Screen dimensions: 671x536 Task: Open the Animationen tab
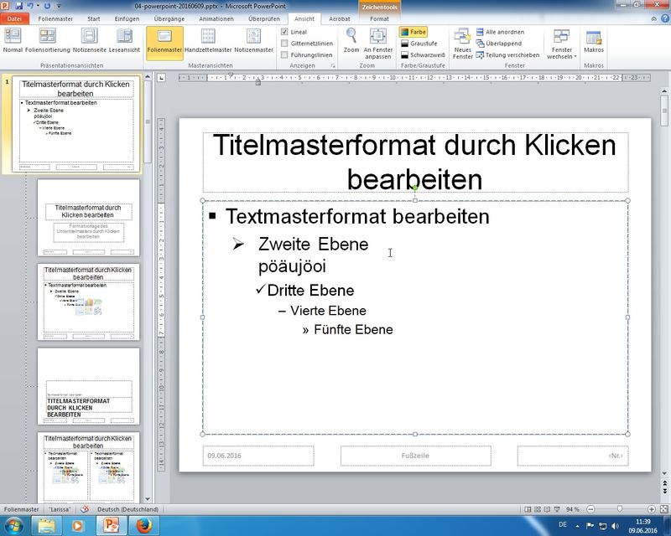coord(216,18)
